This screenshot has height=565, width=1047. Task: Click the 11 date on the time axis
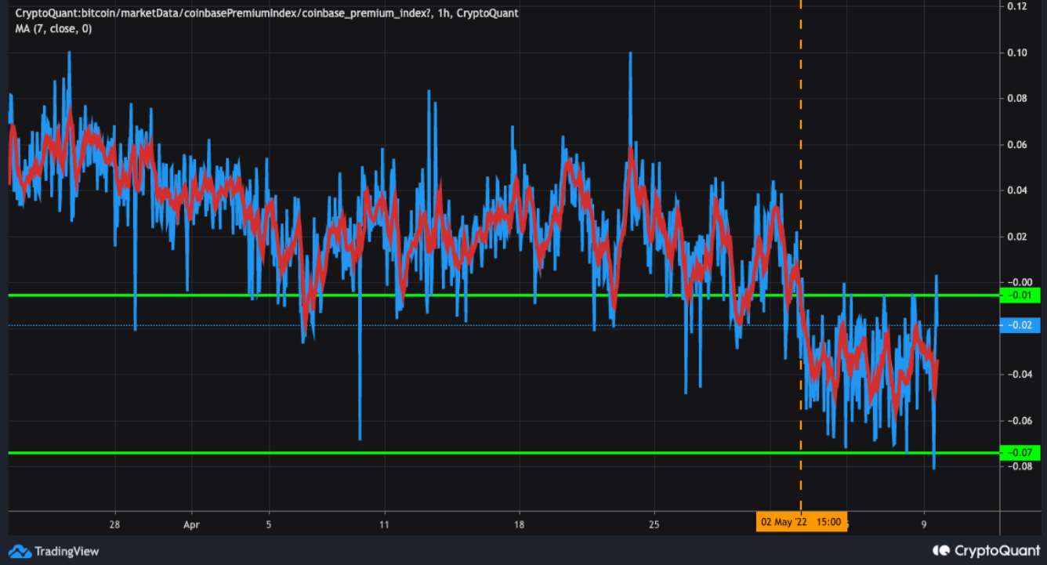tap(384, 523)
